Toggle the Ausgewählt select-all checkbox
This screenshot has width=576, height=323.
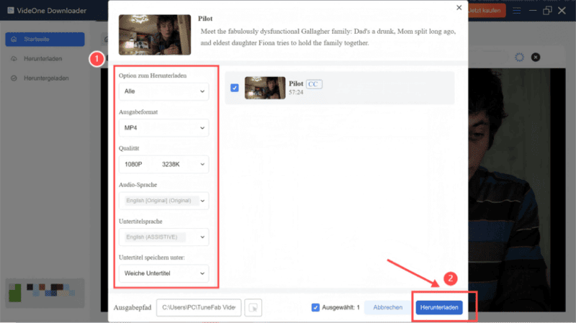(x=315, y=307)
